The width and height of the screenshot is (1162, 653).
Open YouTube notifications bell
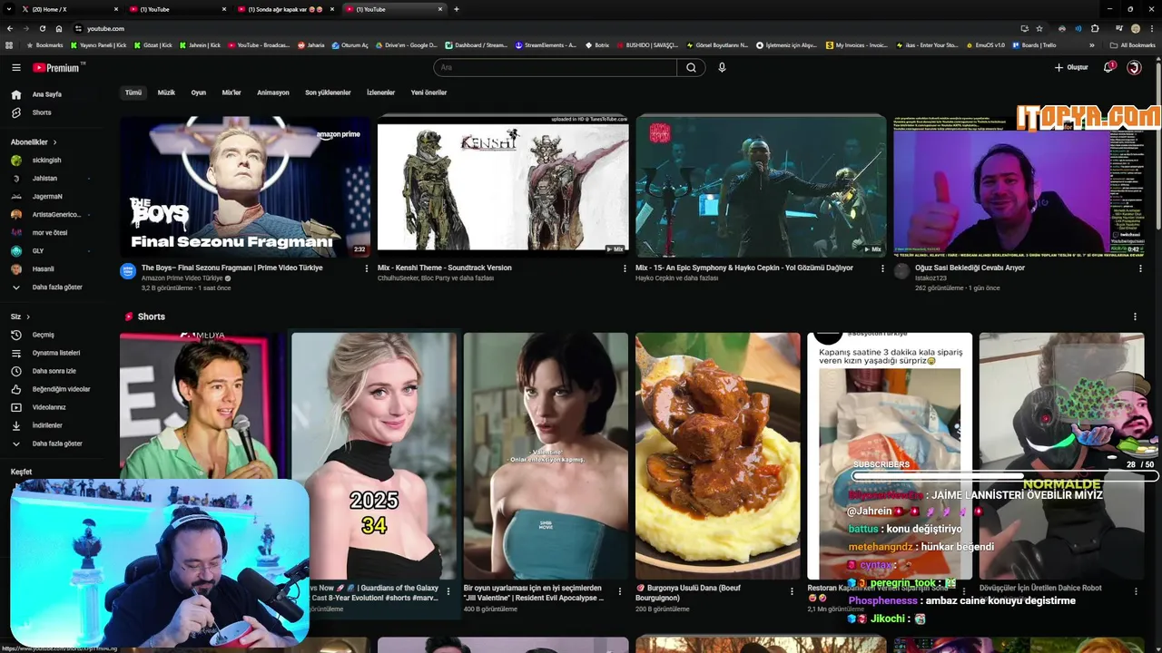(1108, 67)
